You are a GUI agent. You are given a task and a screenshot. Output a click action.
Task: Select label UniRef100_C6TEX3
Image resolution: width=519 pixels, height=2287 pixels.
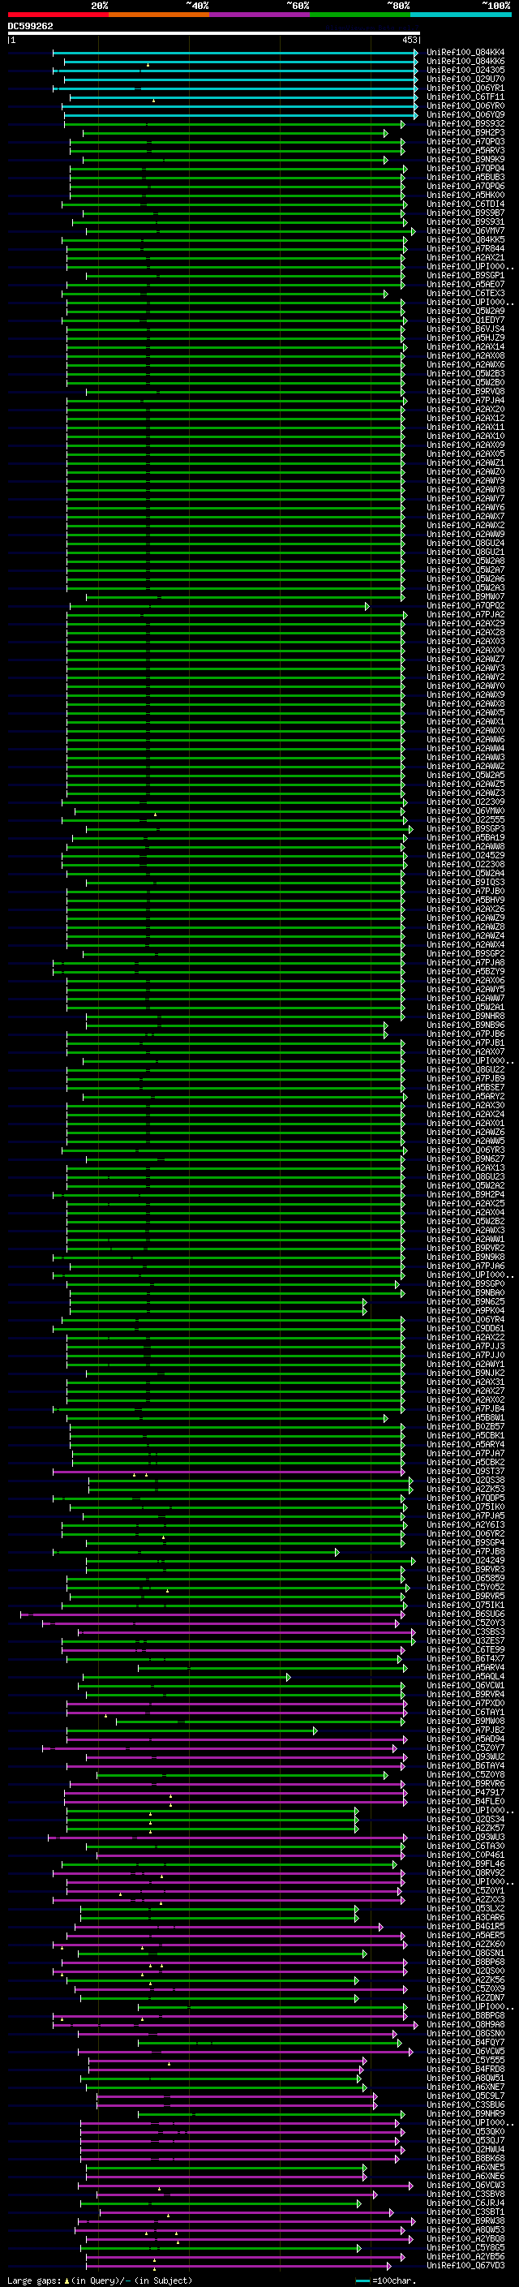pyautogui.click(x=465, y=293)
